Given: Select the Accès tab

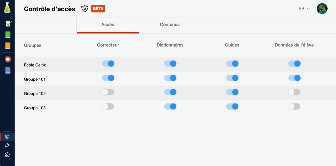Looking at the screenshot, I should coord(108,24).
